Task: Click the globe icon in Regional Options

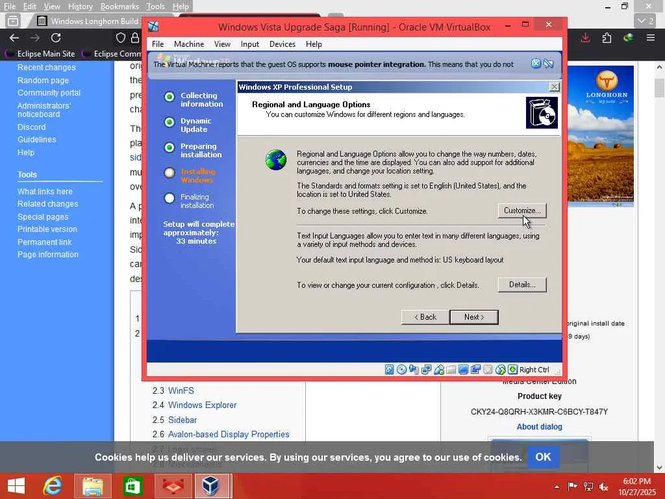Action: pyautogui.click(x=276, y=160)
